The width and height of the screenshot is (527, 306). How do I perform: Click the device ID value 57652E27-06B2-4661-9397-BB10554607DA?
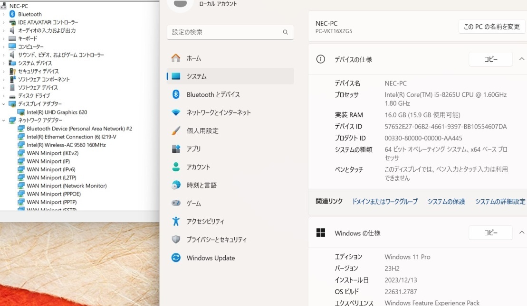tap(446, 127)
